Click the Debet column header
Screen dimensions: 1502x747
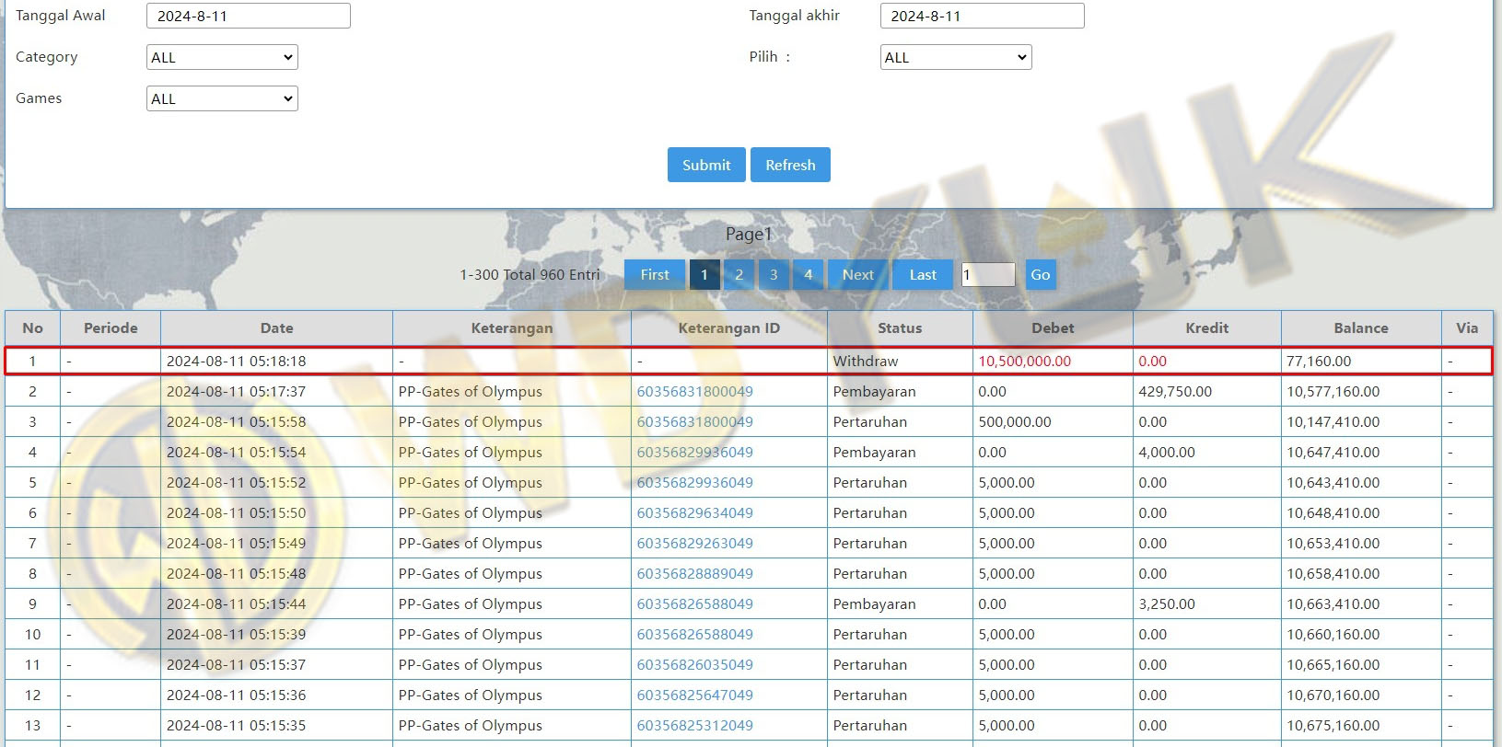click(x=1053, y=328)
